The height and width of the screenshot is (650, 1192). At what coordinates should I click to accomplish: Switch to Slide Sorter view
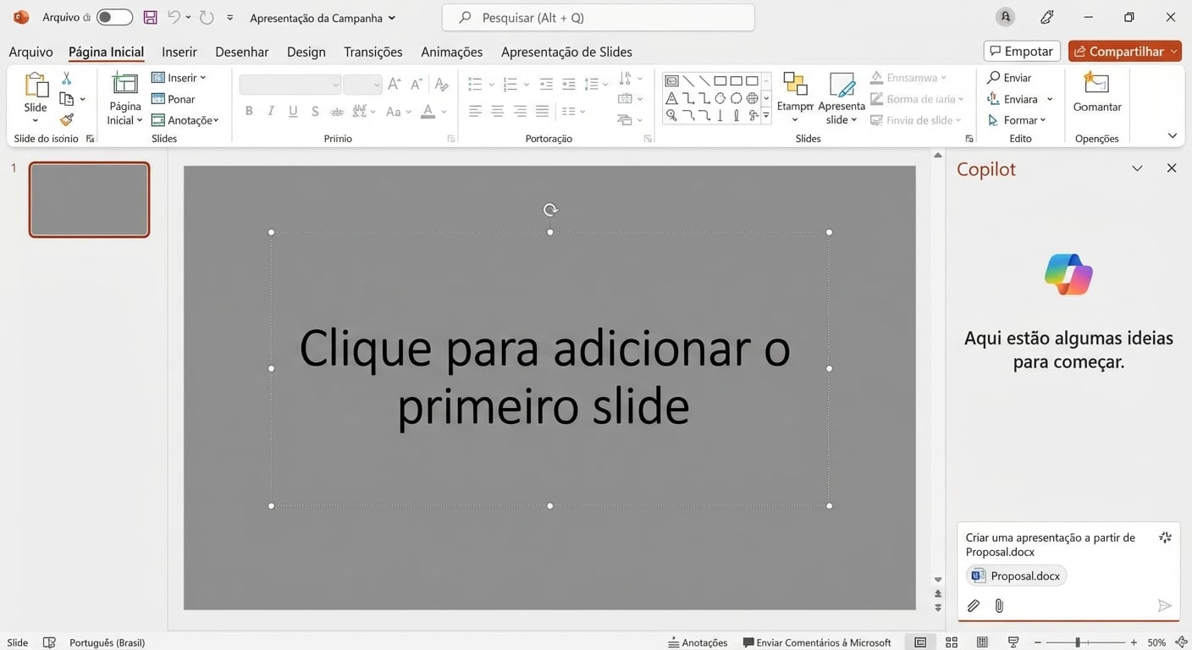point(952,642)
